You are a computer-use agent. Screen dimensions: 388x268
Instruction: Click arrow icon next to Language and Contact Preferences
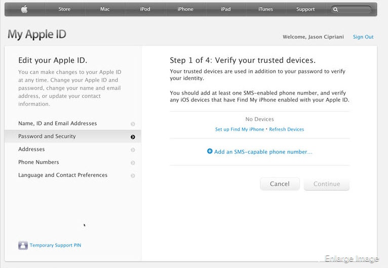133,175
